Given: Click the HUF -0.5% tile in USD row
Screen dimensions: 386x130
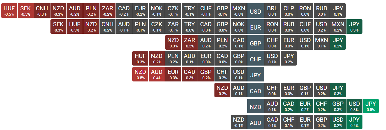Looking at the screenshot, I should 9,11.
